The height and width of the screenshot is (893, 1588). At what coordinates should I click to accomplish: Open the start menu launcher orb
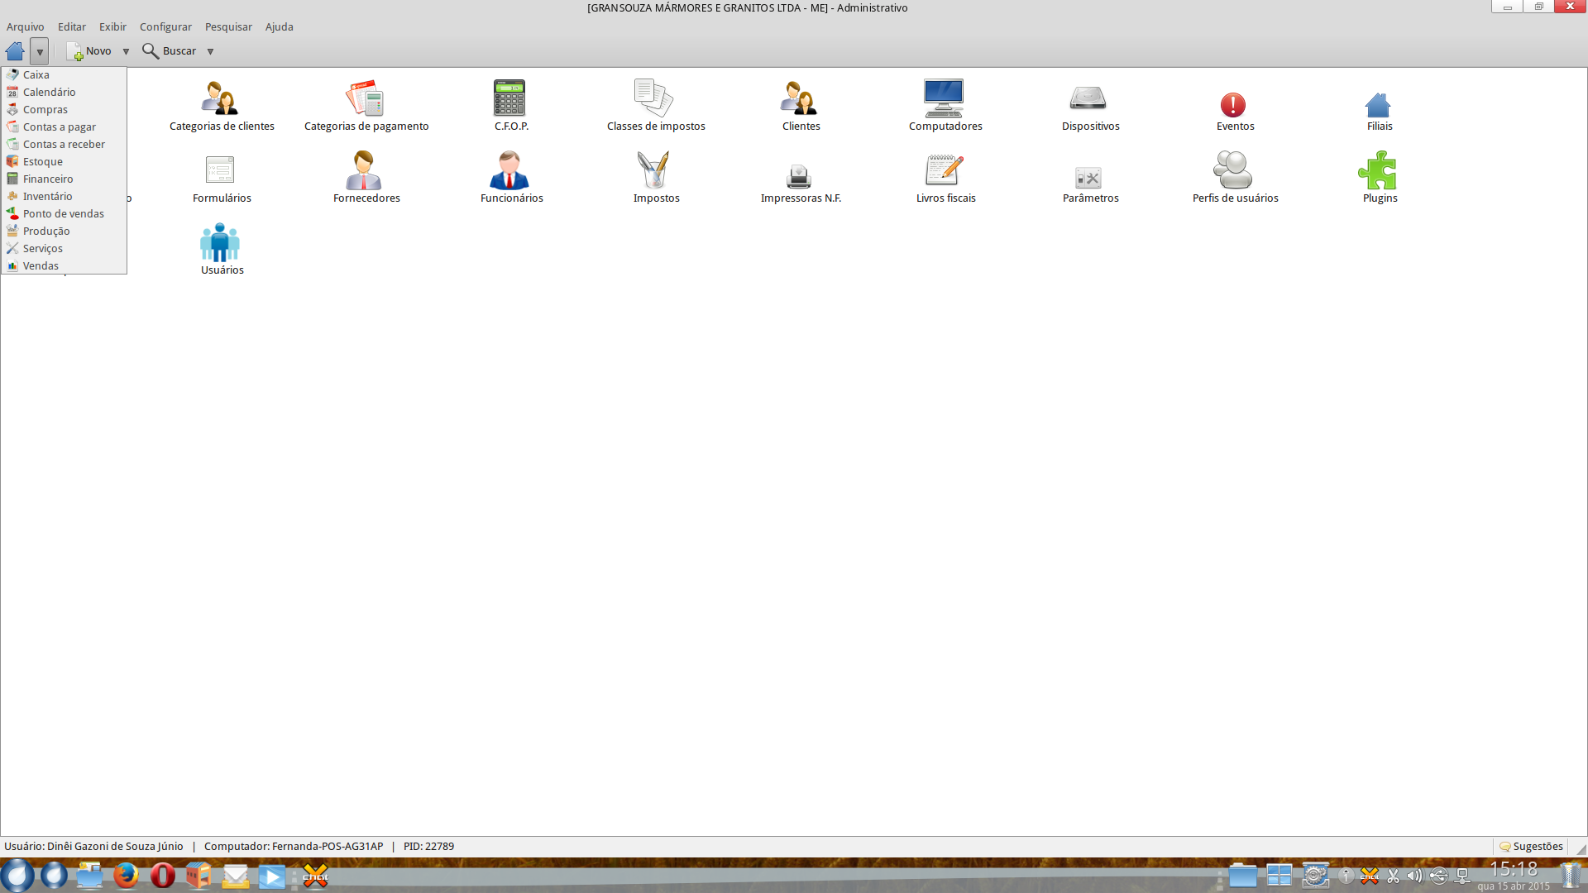tap(17, 875)
